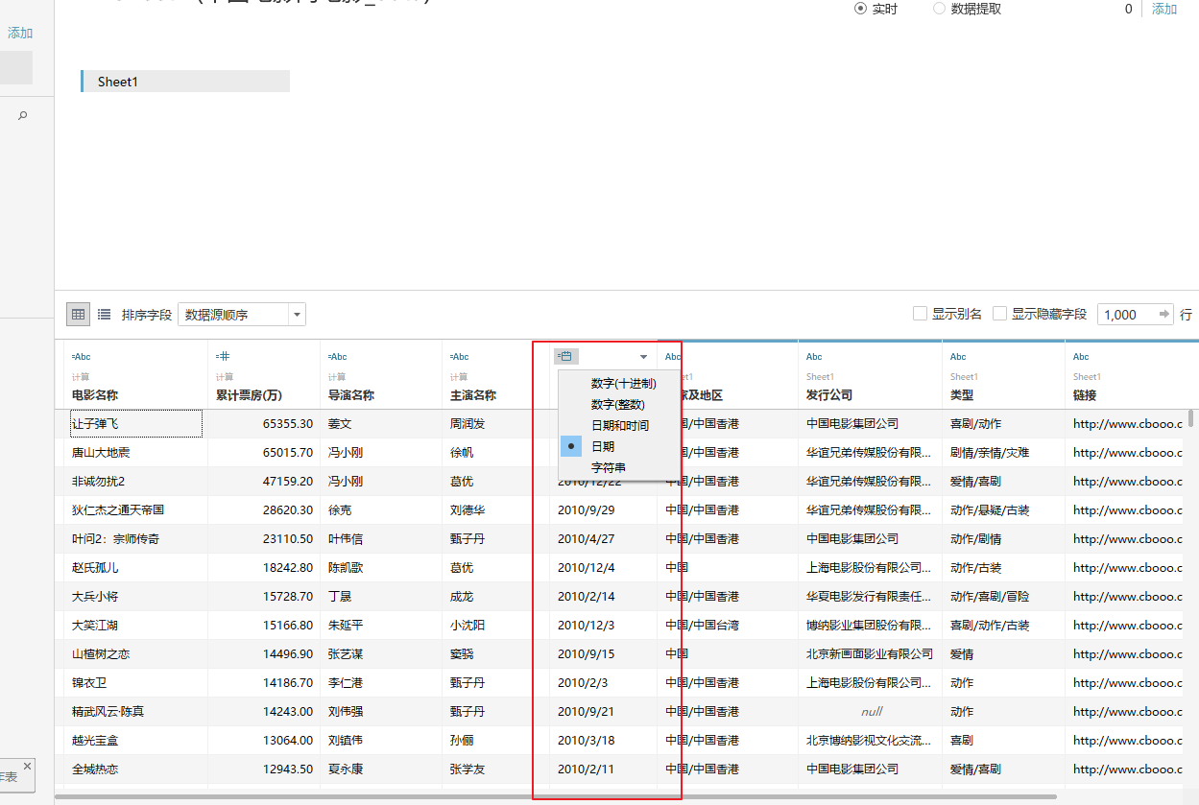This screenshot has height=805, width=1199.
Task: Open the 排序字段 数据源顺序 dropdown
Action: click(241, 314)
